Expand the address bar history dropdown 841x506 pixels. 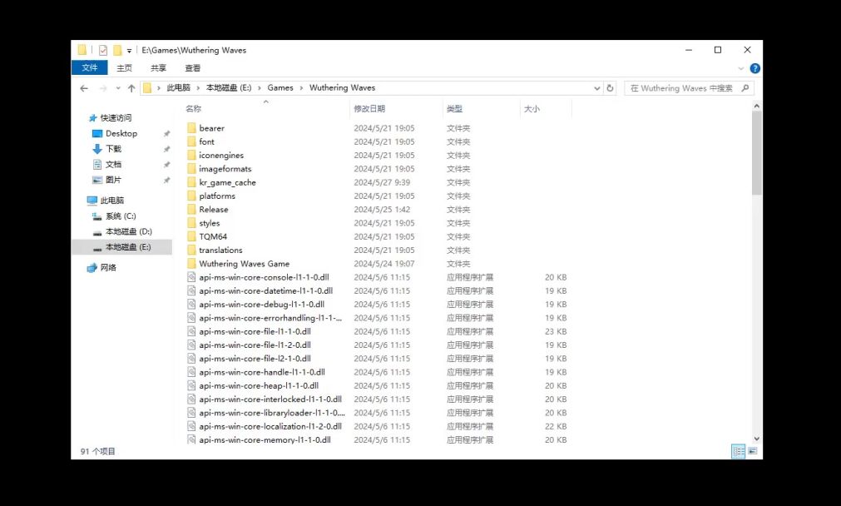[x=597, y=88]
